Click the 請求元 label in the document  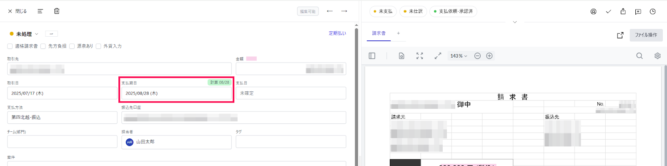tap(398, 117)
